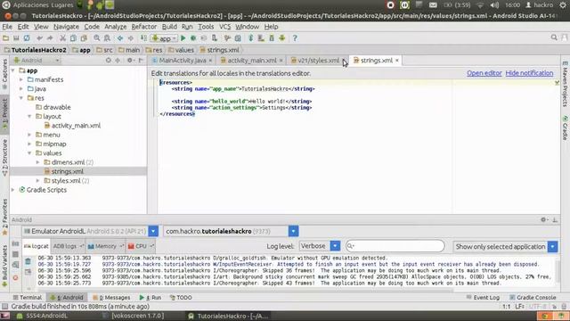Open the Build menu
This screenshot has height=321, width=570.
(169, 27)
